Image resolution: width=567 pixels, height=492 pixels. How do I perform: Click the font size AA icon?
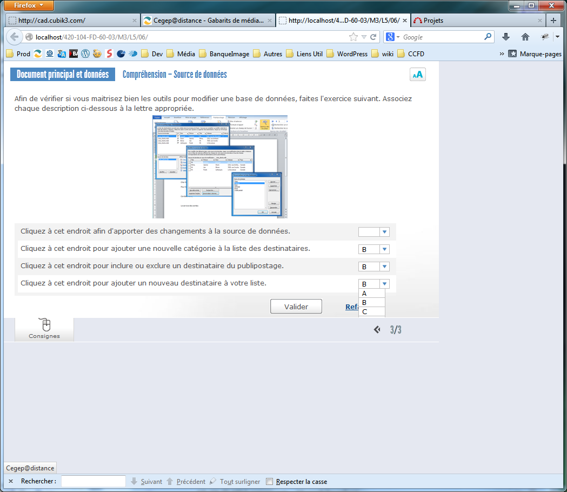[417, 75]
